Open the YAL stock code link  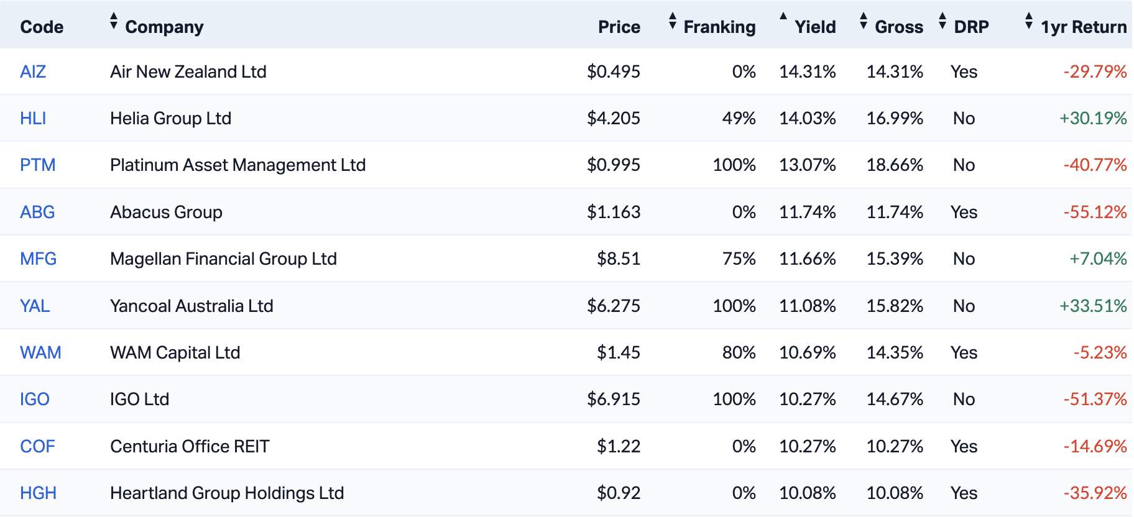pyautogui.click(x=35, y=306)
